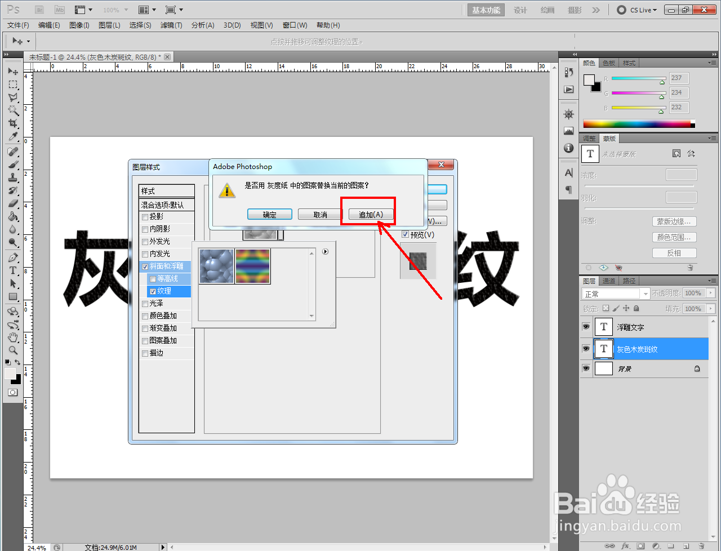Select the Hand tool
Screen dimensions: 721x551
(13, 337)
